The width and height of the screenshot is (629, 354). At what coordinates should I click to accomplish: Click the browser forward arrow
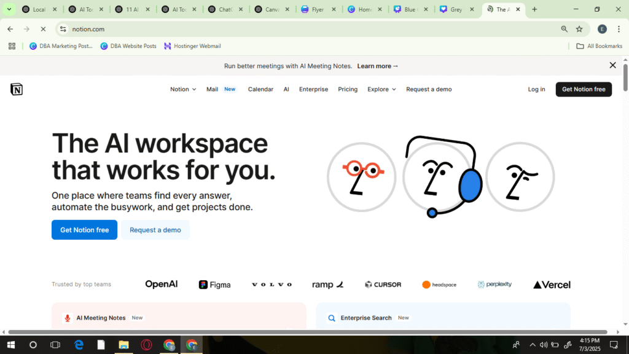[26, 29]
